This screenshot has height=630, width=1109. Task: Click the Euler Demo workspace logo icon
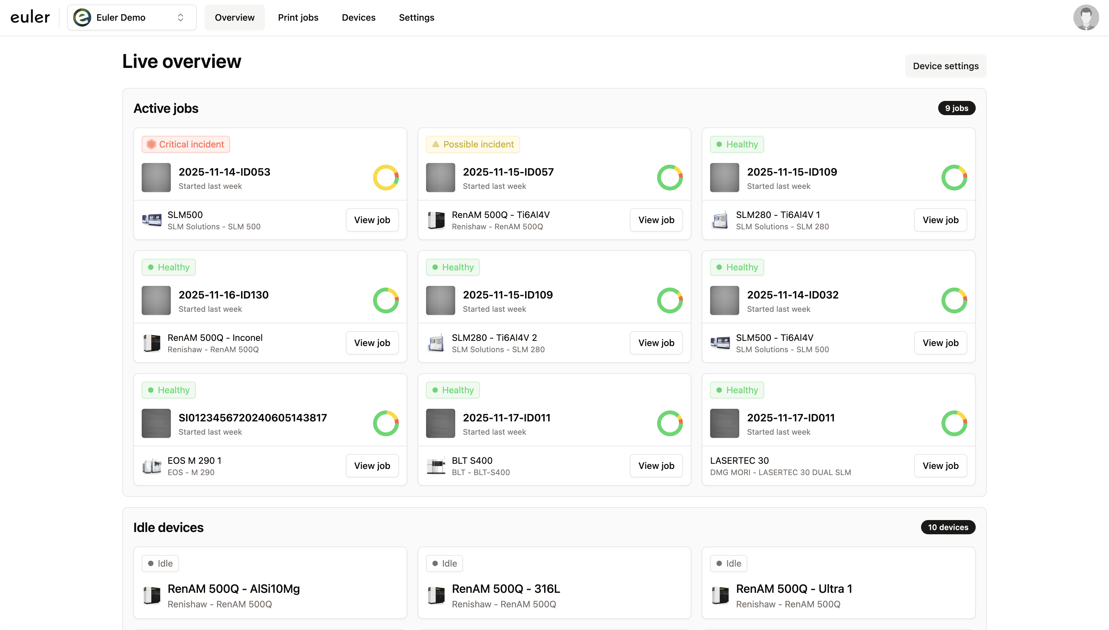[82, 17]
